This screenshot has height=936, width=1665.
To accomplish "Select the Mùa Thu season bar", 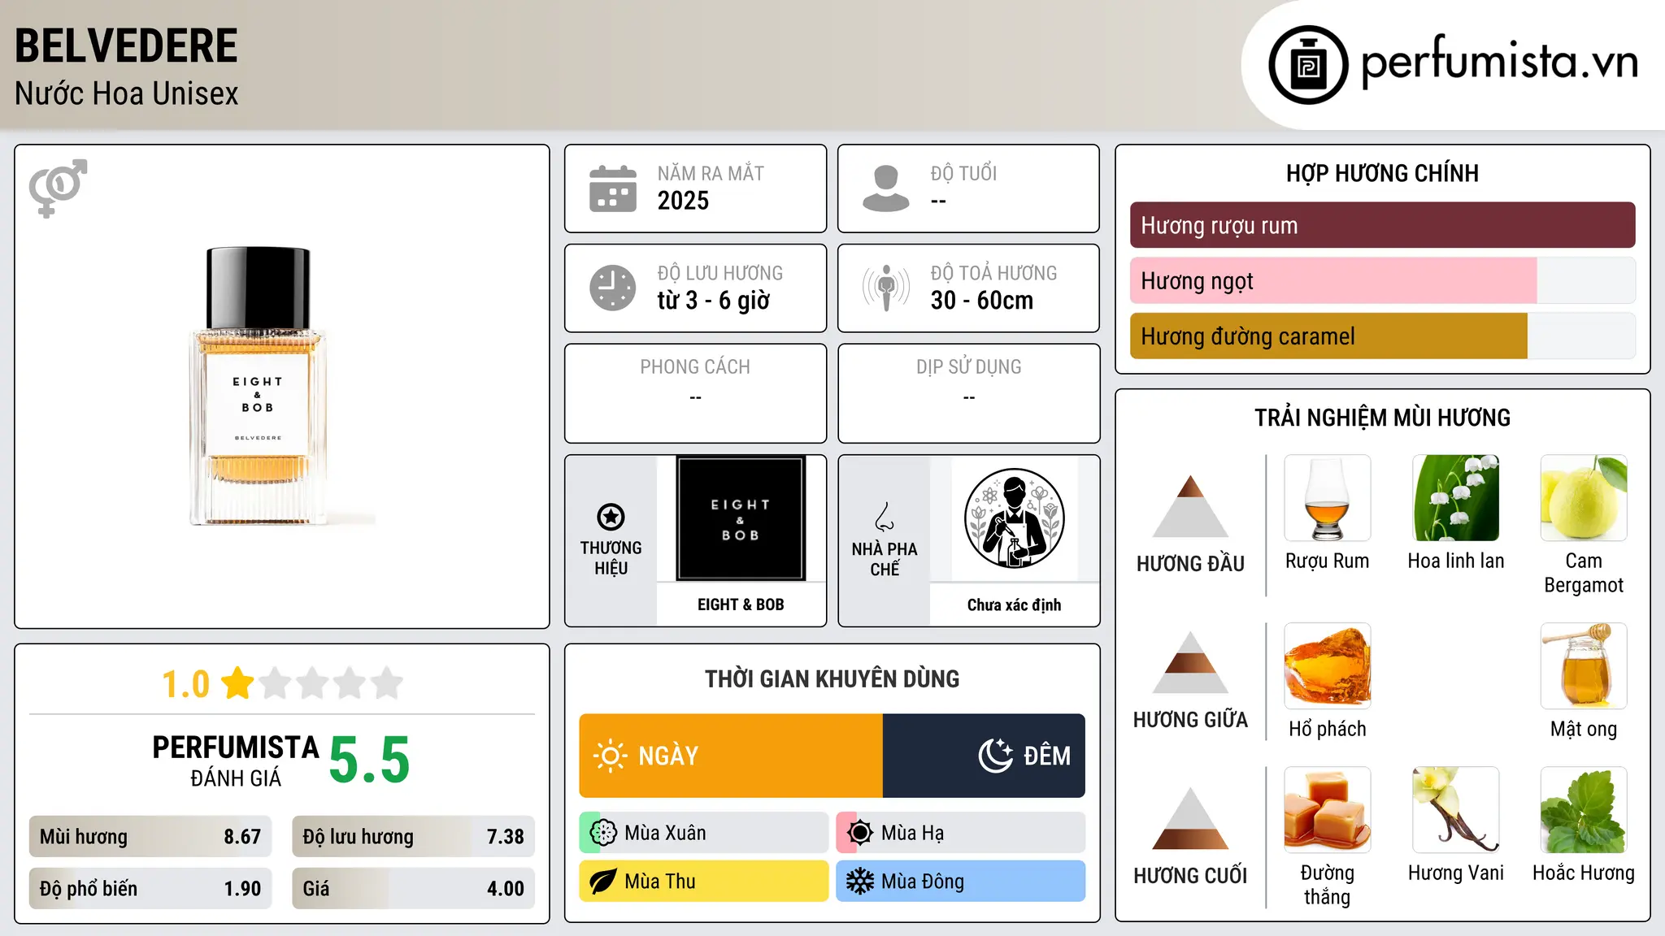I will pyautogui.click(x=704, y=882).
